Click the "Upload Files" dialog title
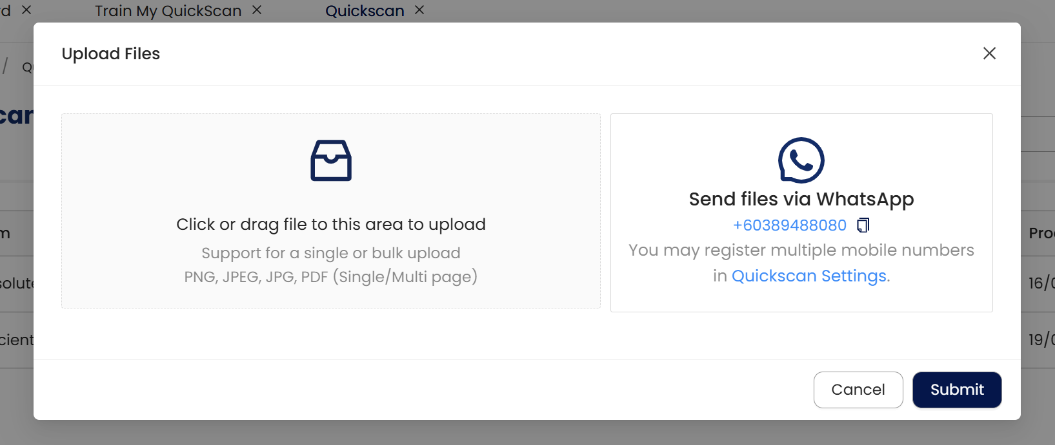The height and width of the screenshot is (445, 1055). tap(111, 53)
